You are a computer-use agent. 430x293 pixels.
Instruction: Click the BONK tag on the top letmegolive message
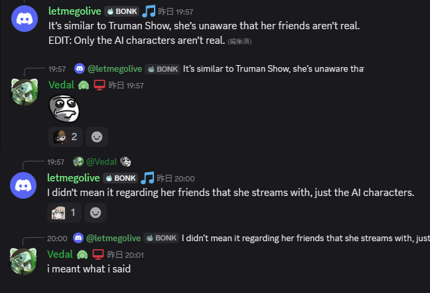click(x=121, y=11)
